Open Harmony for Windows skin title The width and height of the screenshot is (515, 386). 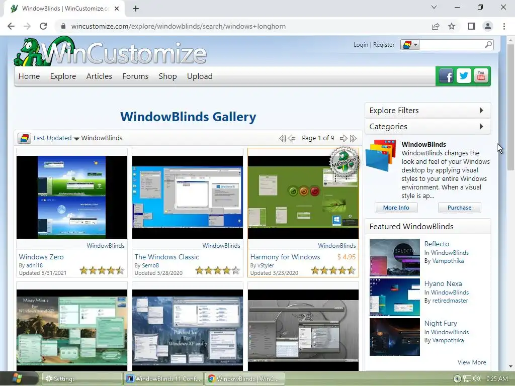coord(285,257)
